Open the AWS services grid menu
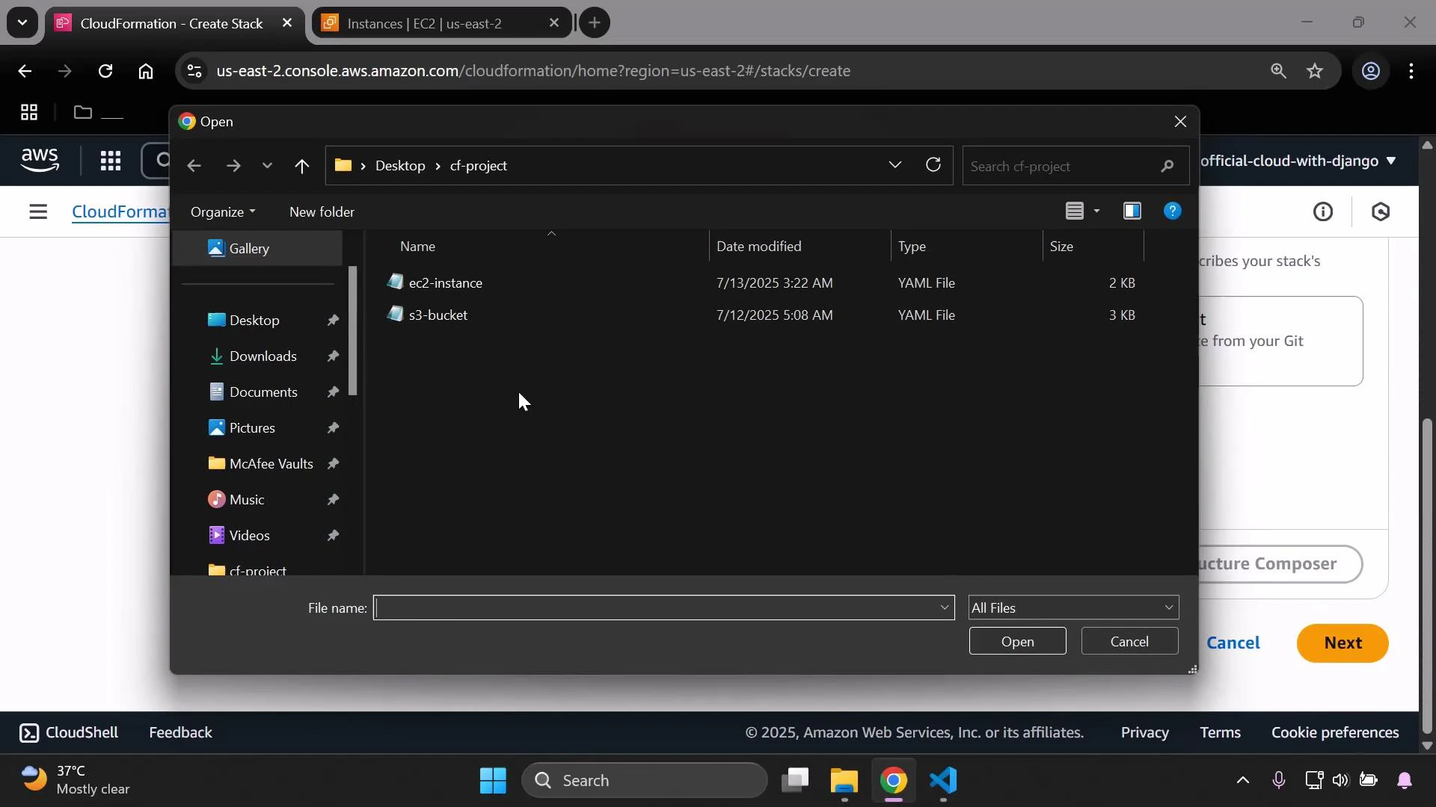The height and width of the screenshot is (807, 1436). tap(110, 160)
